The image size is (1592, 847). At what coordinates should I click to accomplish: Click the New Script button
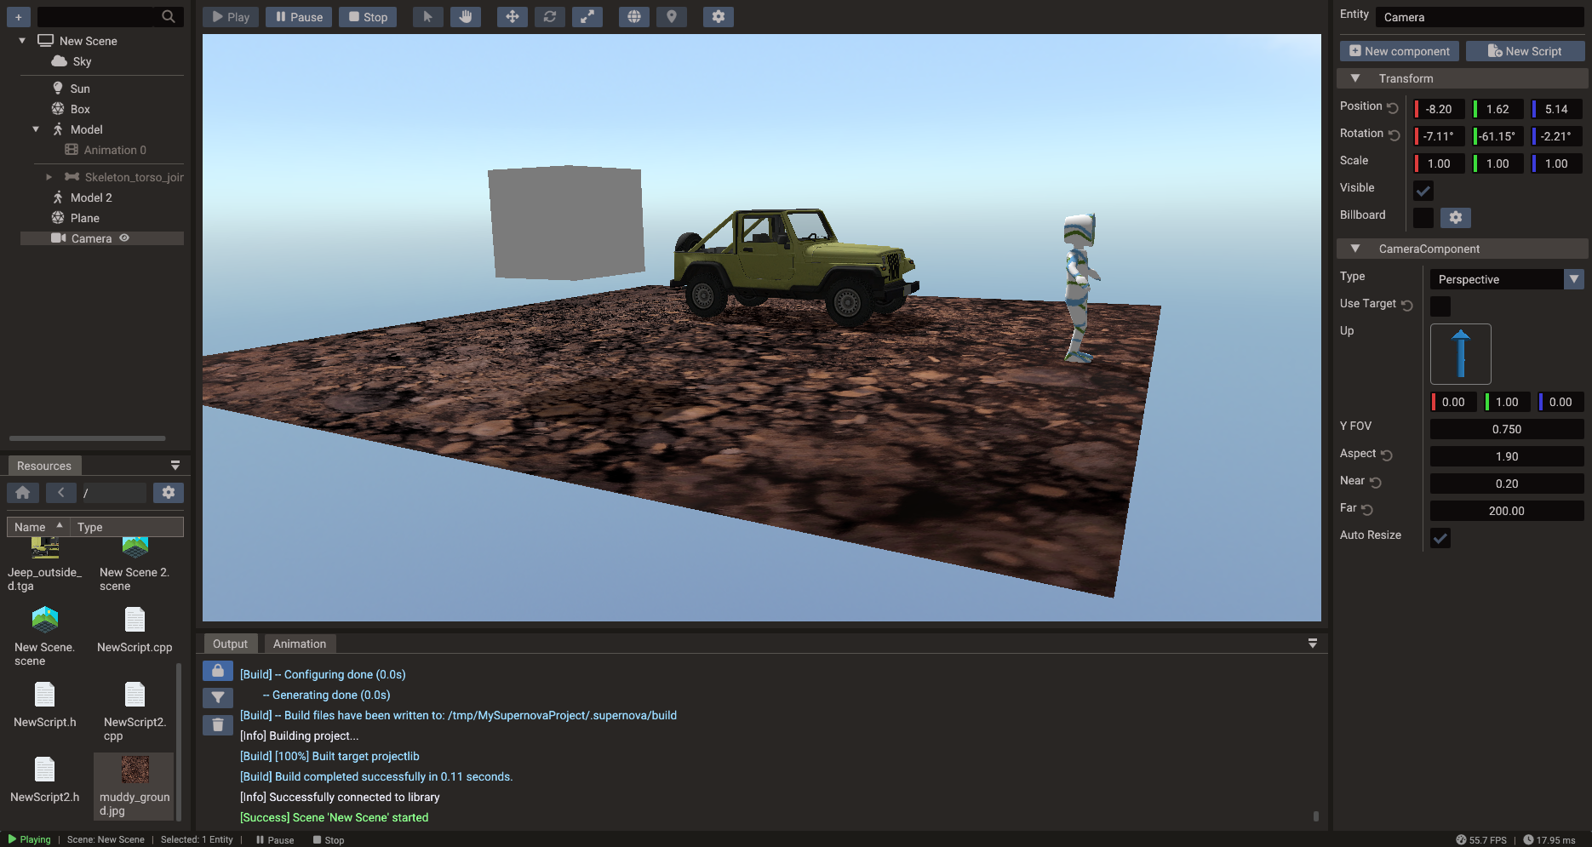pyautogui.click(x=1525, y=51)
